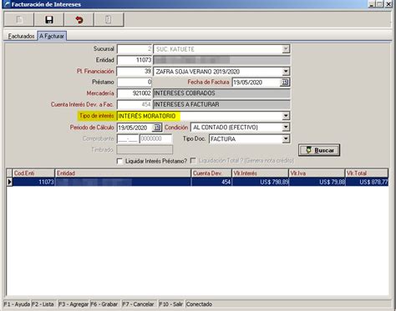
Task: Click the first Comprobante prefix field
Action: pyautogui.click(x=128, y=138)
